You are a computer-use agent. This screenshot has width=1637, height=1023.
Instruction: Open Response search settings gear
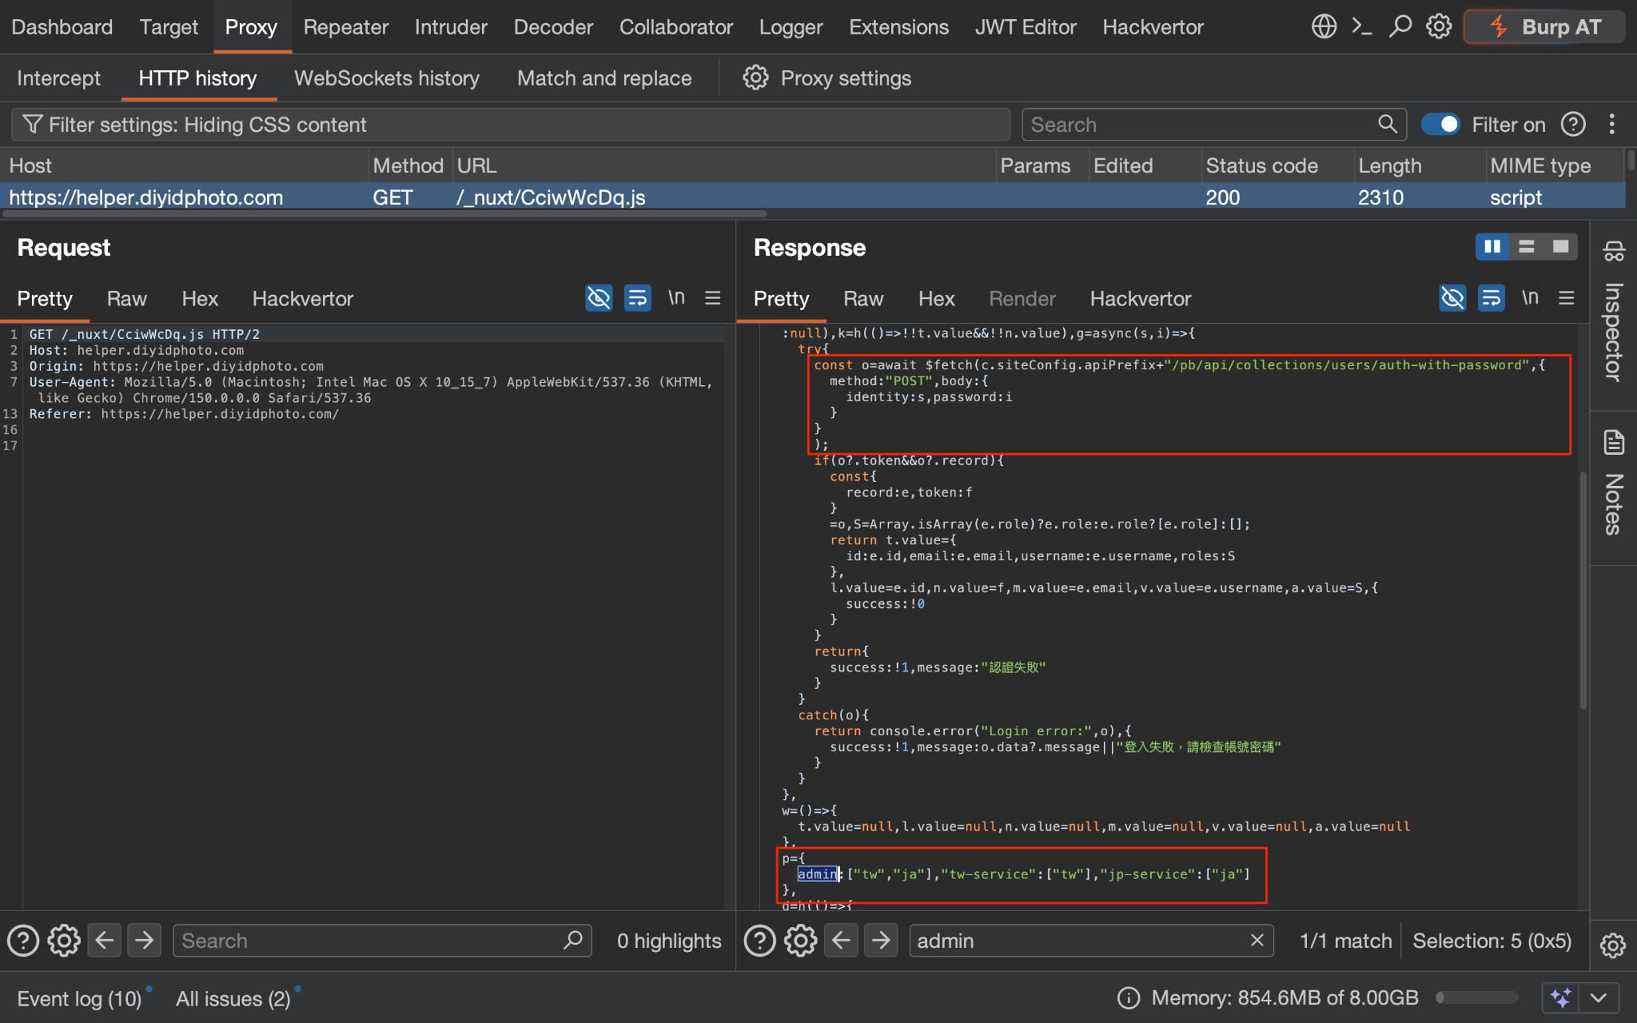click(x=801, y=941)
